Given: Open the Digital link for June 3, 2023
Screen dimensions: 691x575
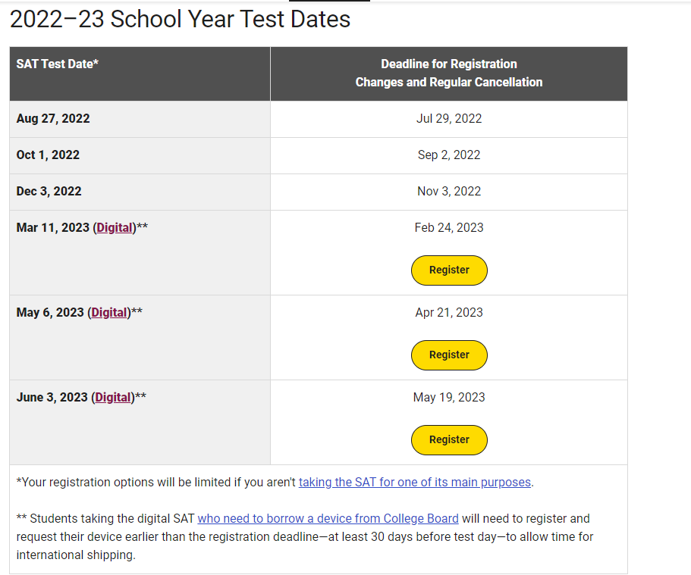Looking at the screenshot, I should [x=113, y=397].
